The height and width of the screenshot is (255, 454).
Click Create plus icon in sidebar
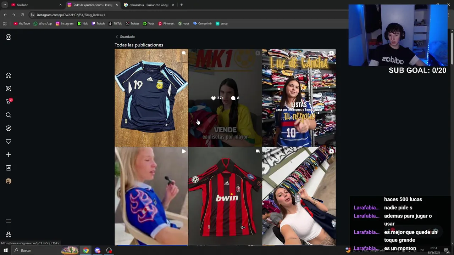(x=9, y=155)
